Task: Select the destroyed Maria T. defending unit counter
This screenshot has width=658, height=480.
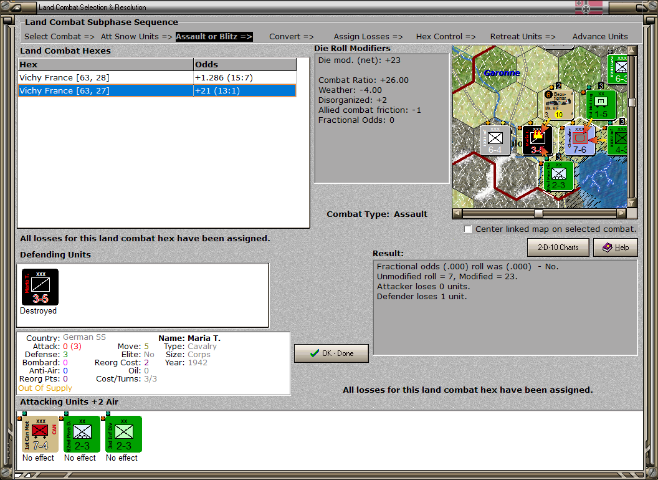Action: pyautogui.click(x=41, y=287)
